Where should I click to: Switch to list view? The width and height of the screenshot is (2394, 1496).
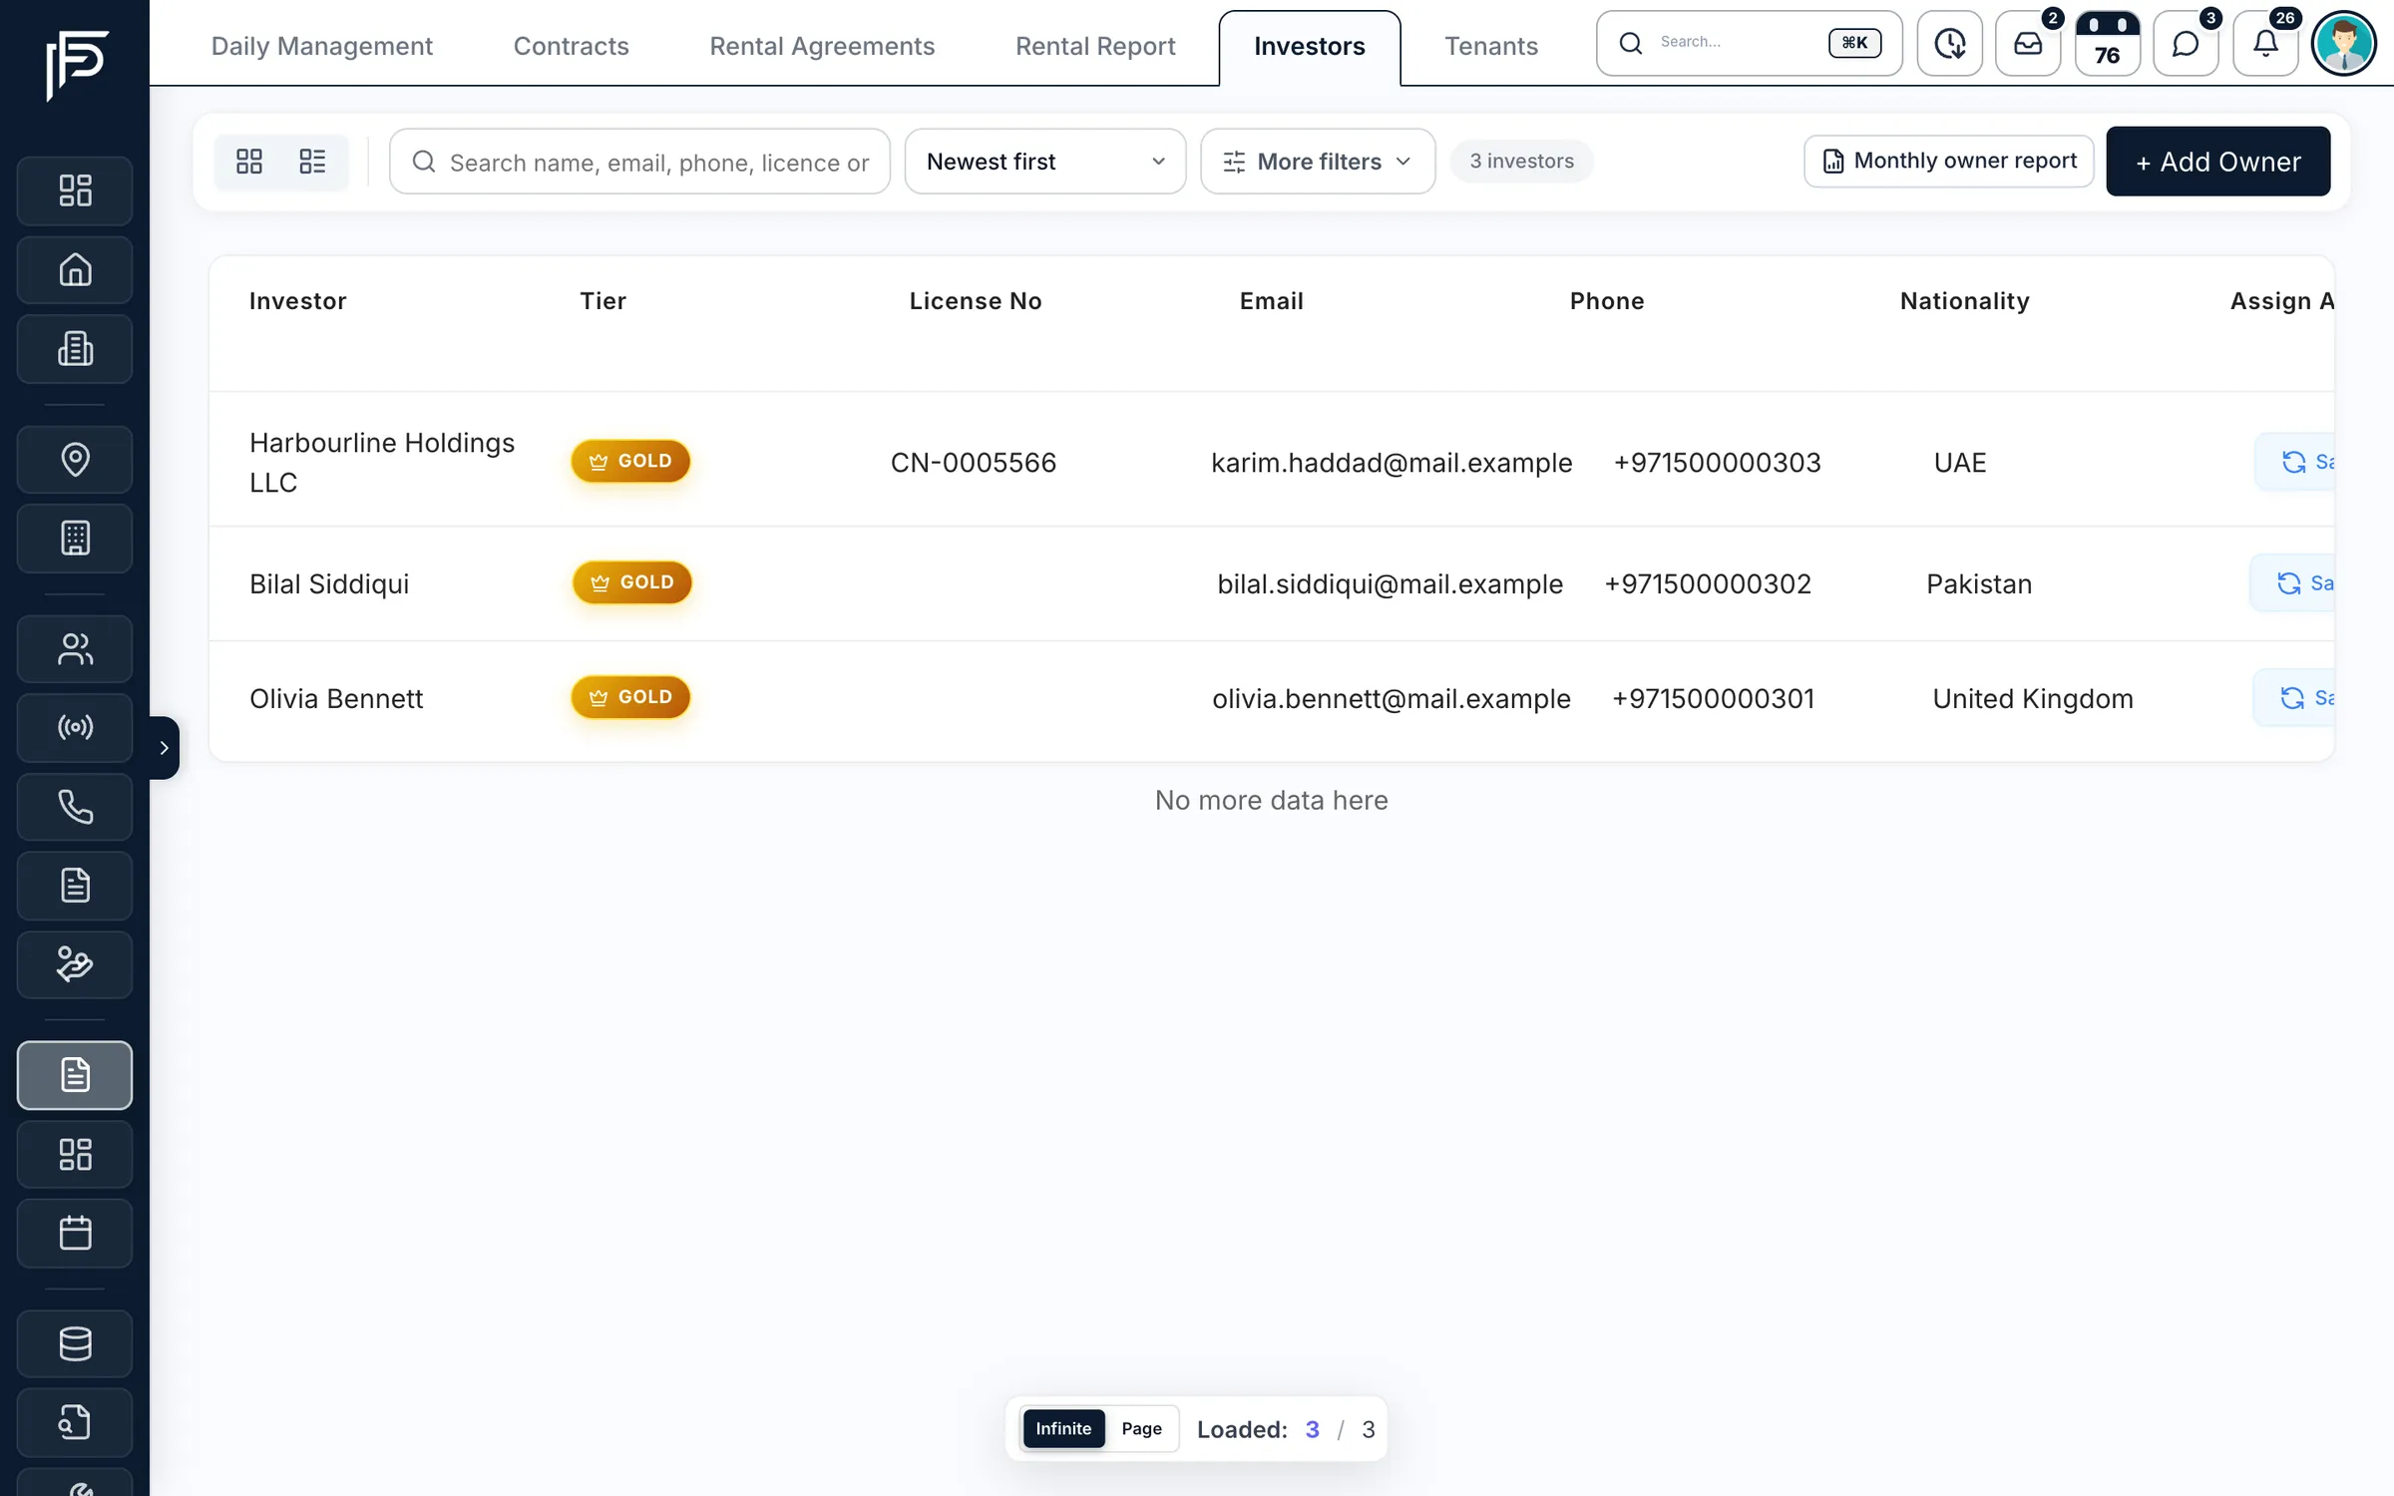click(312, 162)
